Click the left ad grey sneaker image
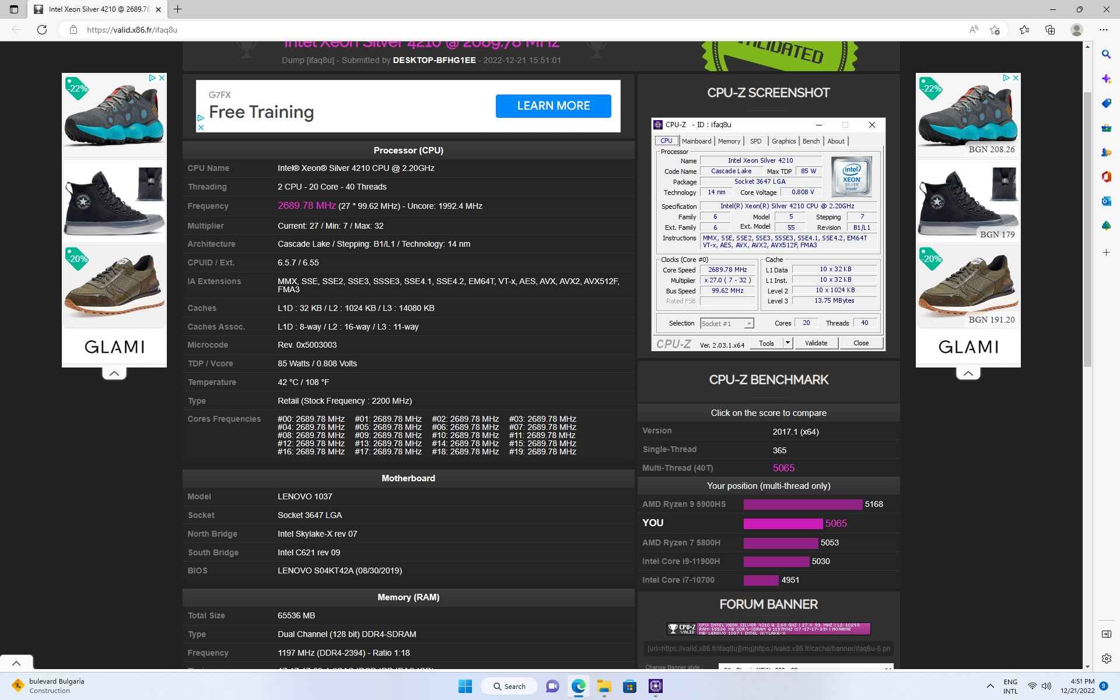This screenshot has width=1120, height=700. (114, 115)
